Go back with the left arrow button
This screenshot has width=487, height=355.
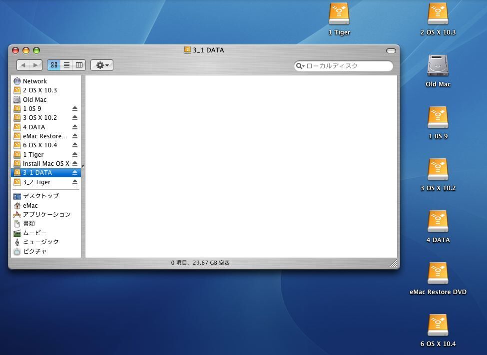tap(23, 65)
